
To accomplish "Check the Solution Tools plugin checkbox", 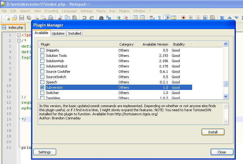I will point(42,55).
